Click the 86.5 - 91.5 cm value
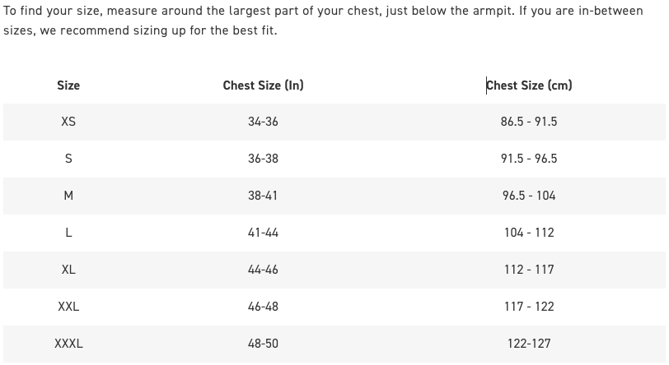669x365 pixels. pyautogui.click(x=529, y=122)
